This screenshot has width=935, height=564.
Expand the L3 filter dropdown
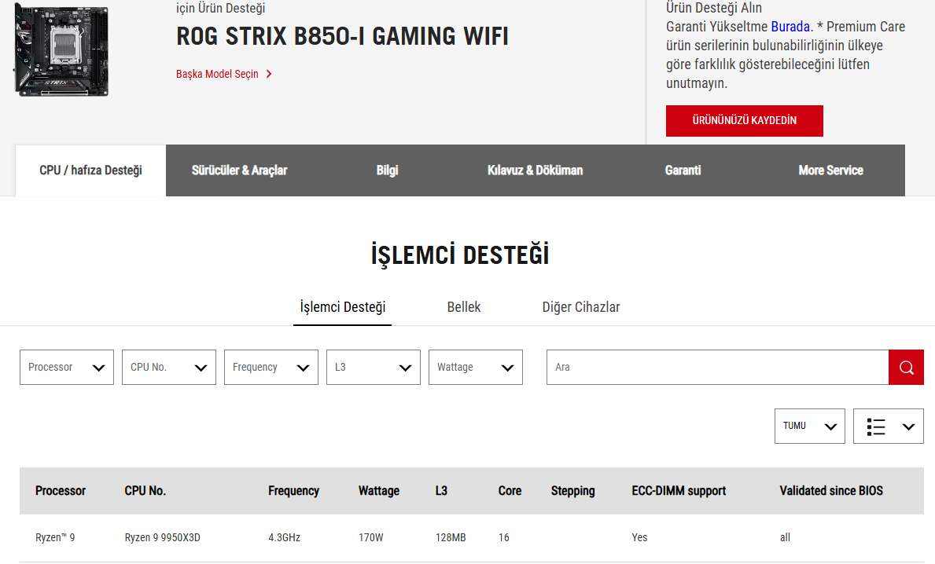pyautogui.click(x=374, y=368)
